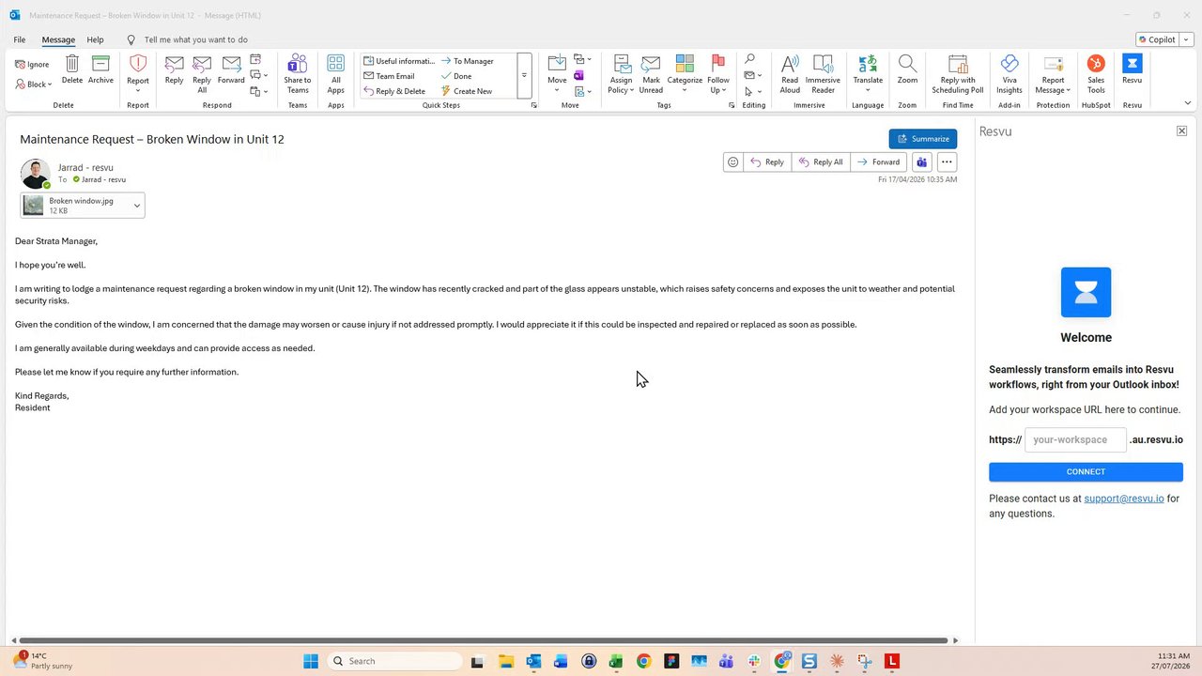Open the File menu

point(19,40)
